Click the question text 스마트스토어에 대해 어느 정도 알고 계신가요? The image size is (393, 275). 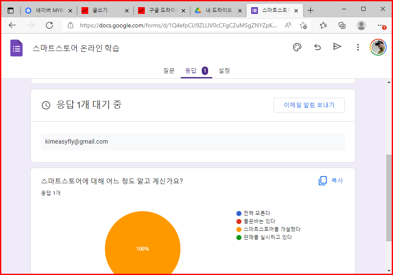(112, 181)
